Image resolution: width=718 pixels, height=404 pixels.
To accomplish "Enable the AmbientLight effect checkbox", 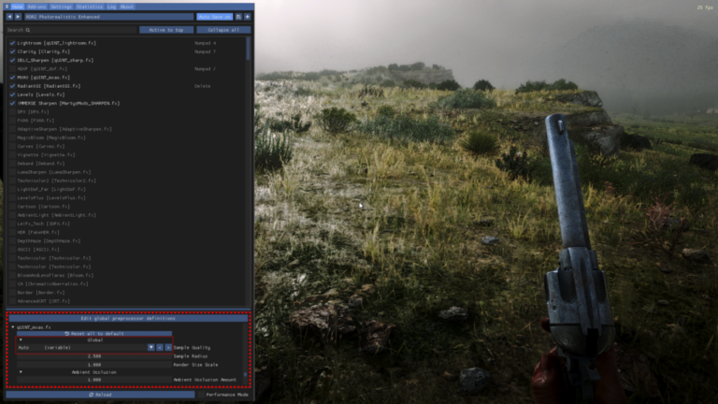I will click(13, 215).
